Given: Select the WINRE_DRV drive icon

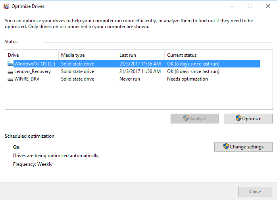Looking at the screenshot, I should click(10, 79).
